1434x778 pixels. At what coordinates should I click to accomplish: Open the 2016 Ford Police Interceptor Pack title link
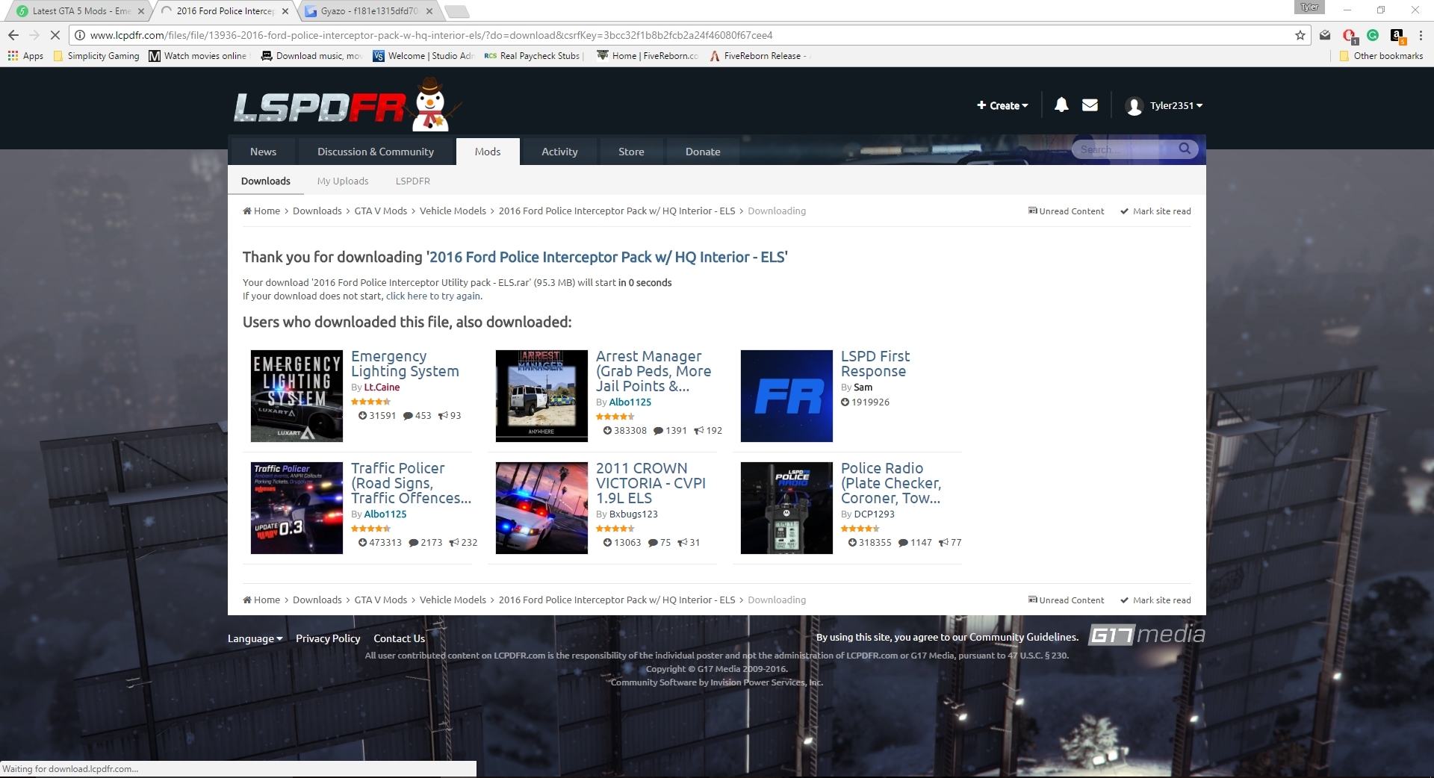pos(606,258)
